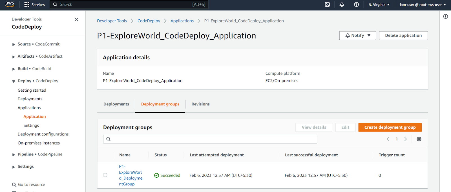Close the Developer Tools side navigation

click(x=76, y=19)
